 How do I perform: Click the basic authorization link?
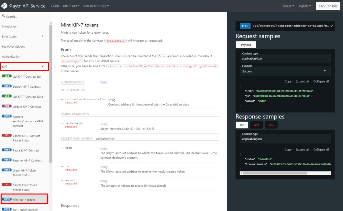(104, 82)
